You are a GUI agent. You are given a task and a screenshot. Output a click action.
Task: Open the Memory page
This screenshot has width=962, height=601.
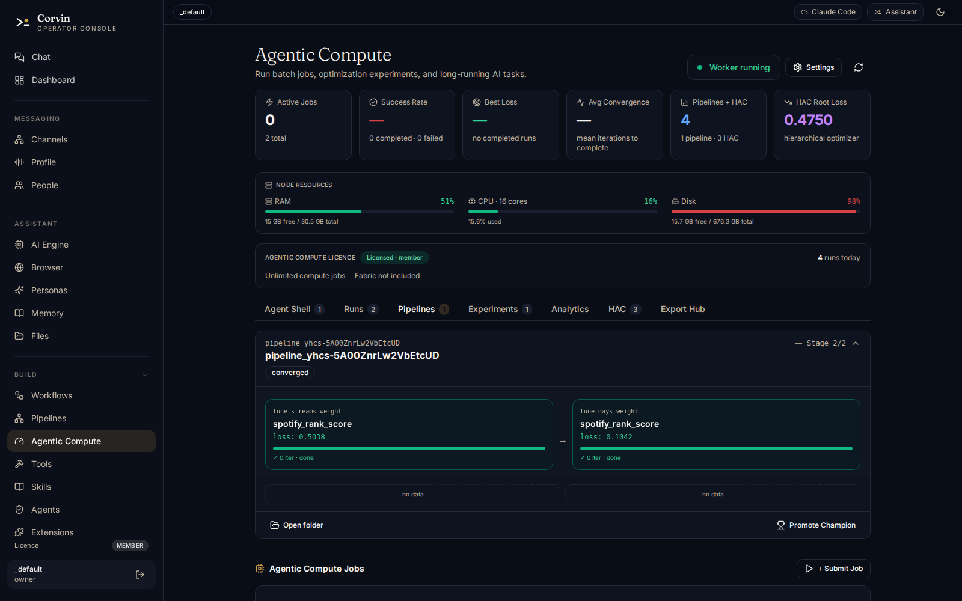81,313
